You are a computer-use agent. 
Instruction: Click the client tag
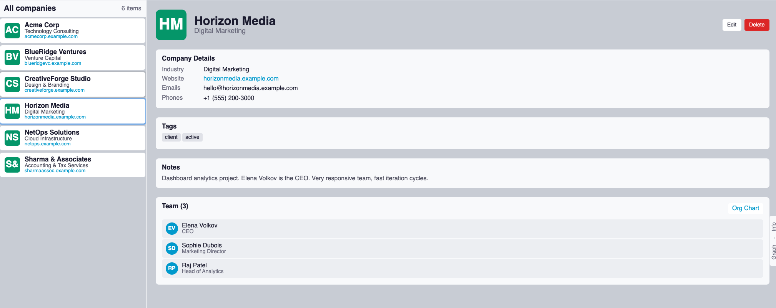tap(171, 137)
